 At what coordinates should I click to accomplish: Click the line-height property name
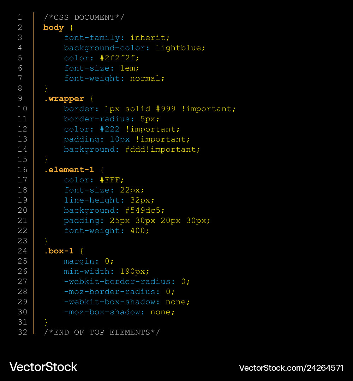92,200
